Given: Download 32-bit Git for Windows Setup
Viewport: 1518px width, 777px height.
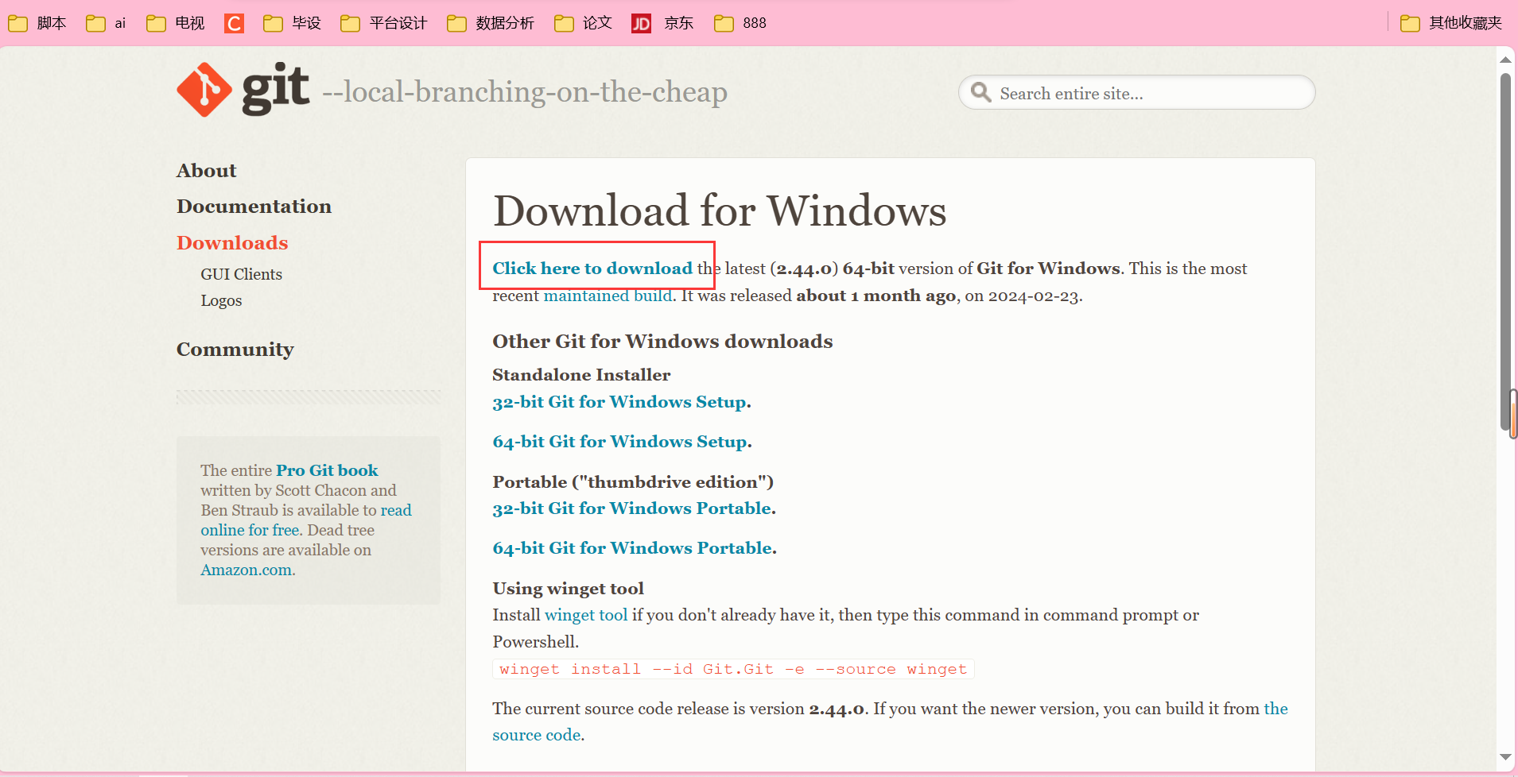Looking at the screenshot, I should 619,402.
